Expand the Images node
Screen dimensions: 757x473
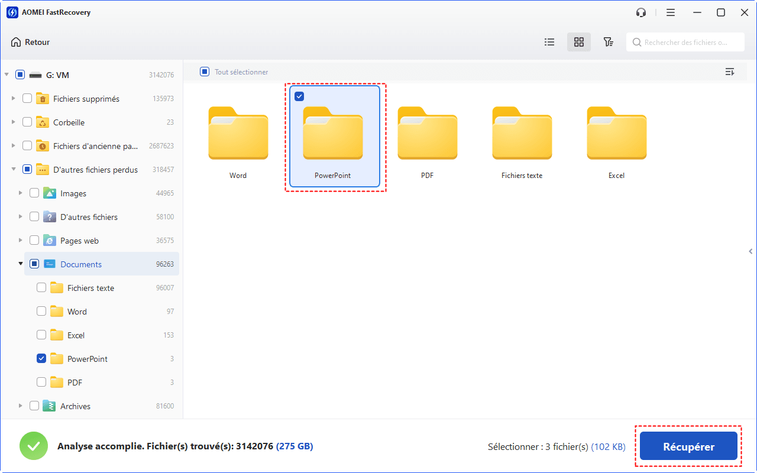tap(21, 193)
